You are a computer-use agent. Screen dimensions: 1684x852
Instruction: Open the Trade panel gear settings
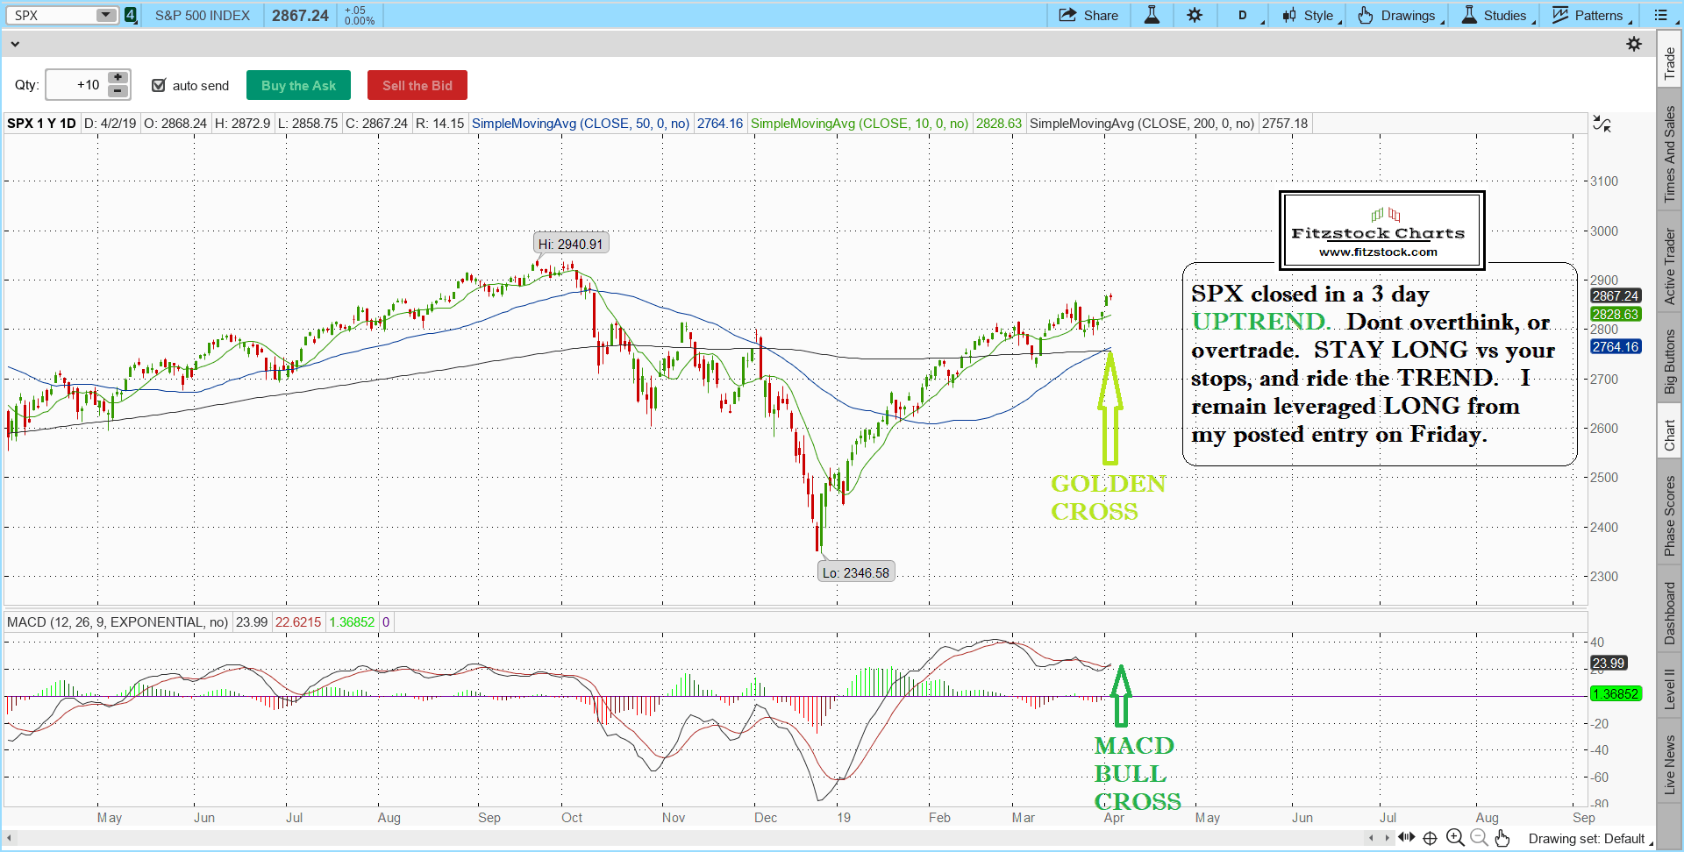click(x=1633, y=44)
